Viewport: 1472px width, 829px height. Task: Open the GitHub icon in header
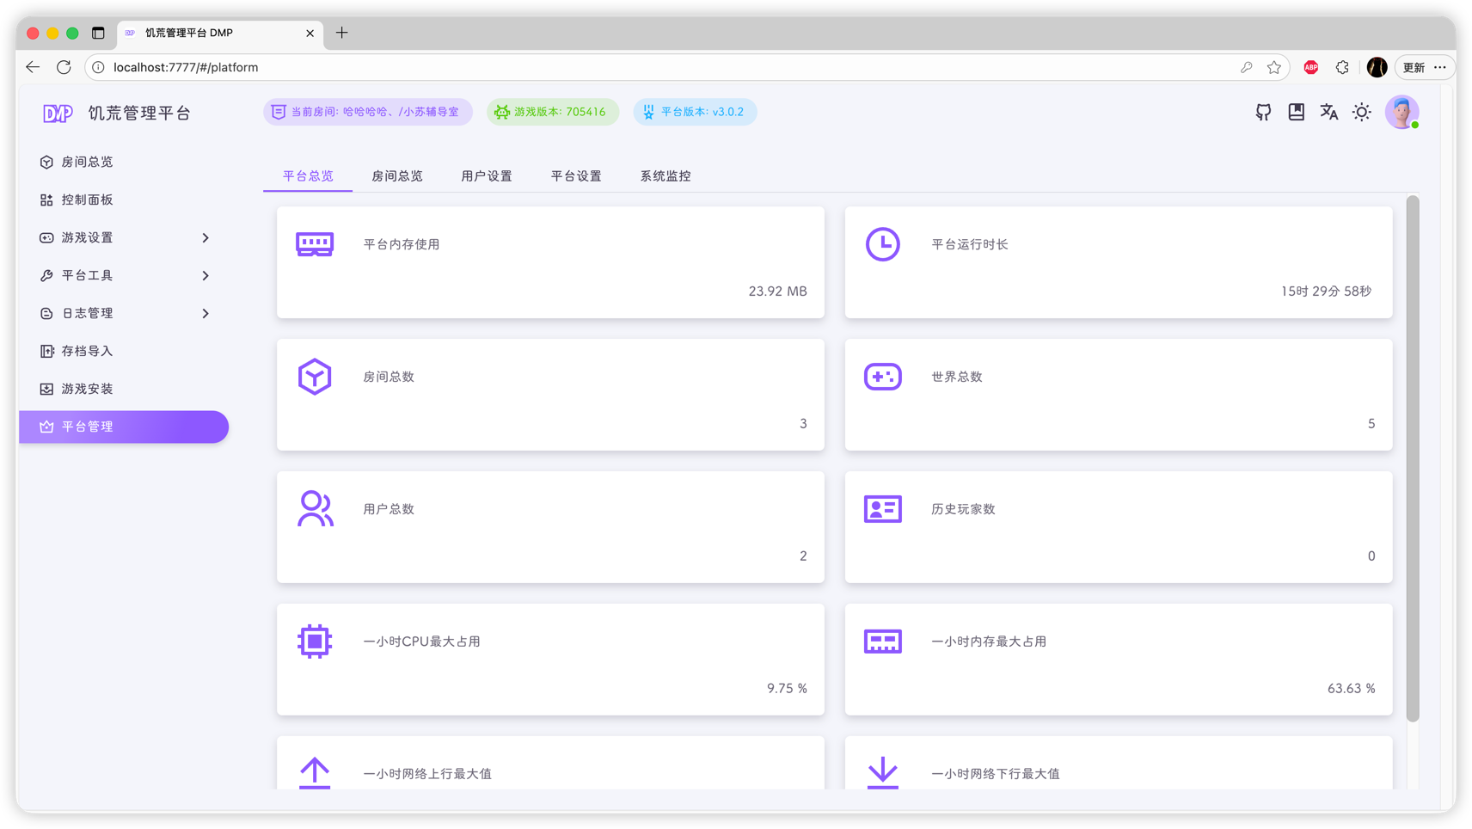point(1263,112)
